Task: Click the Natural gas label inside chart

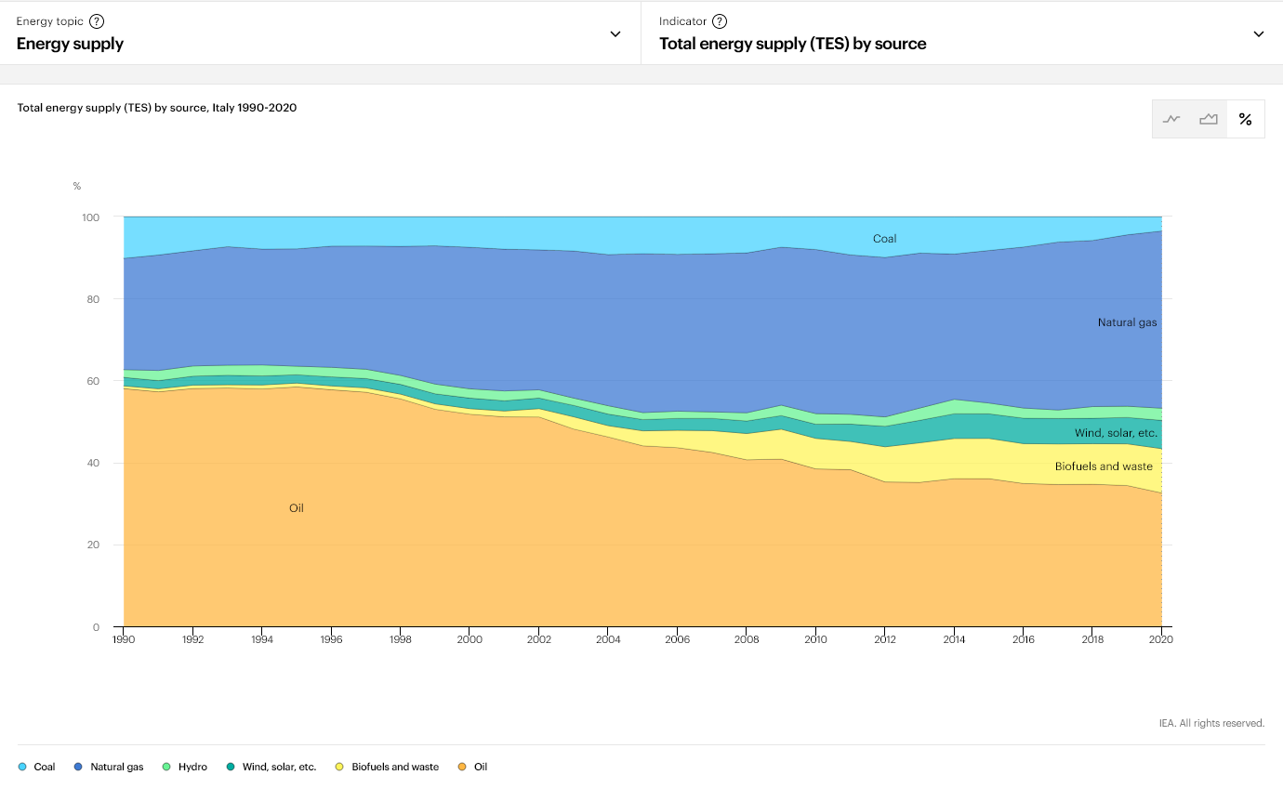Action: 1127,322
